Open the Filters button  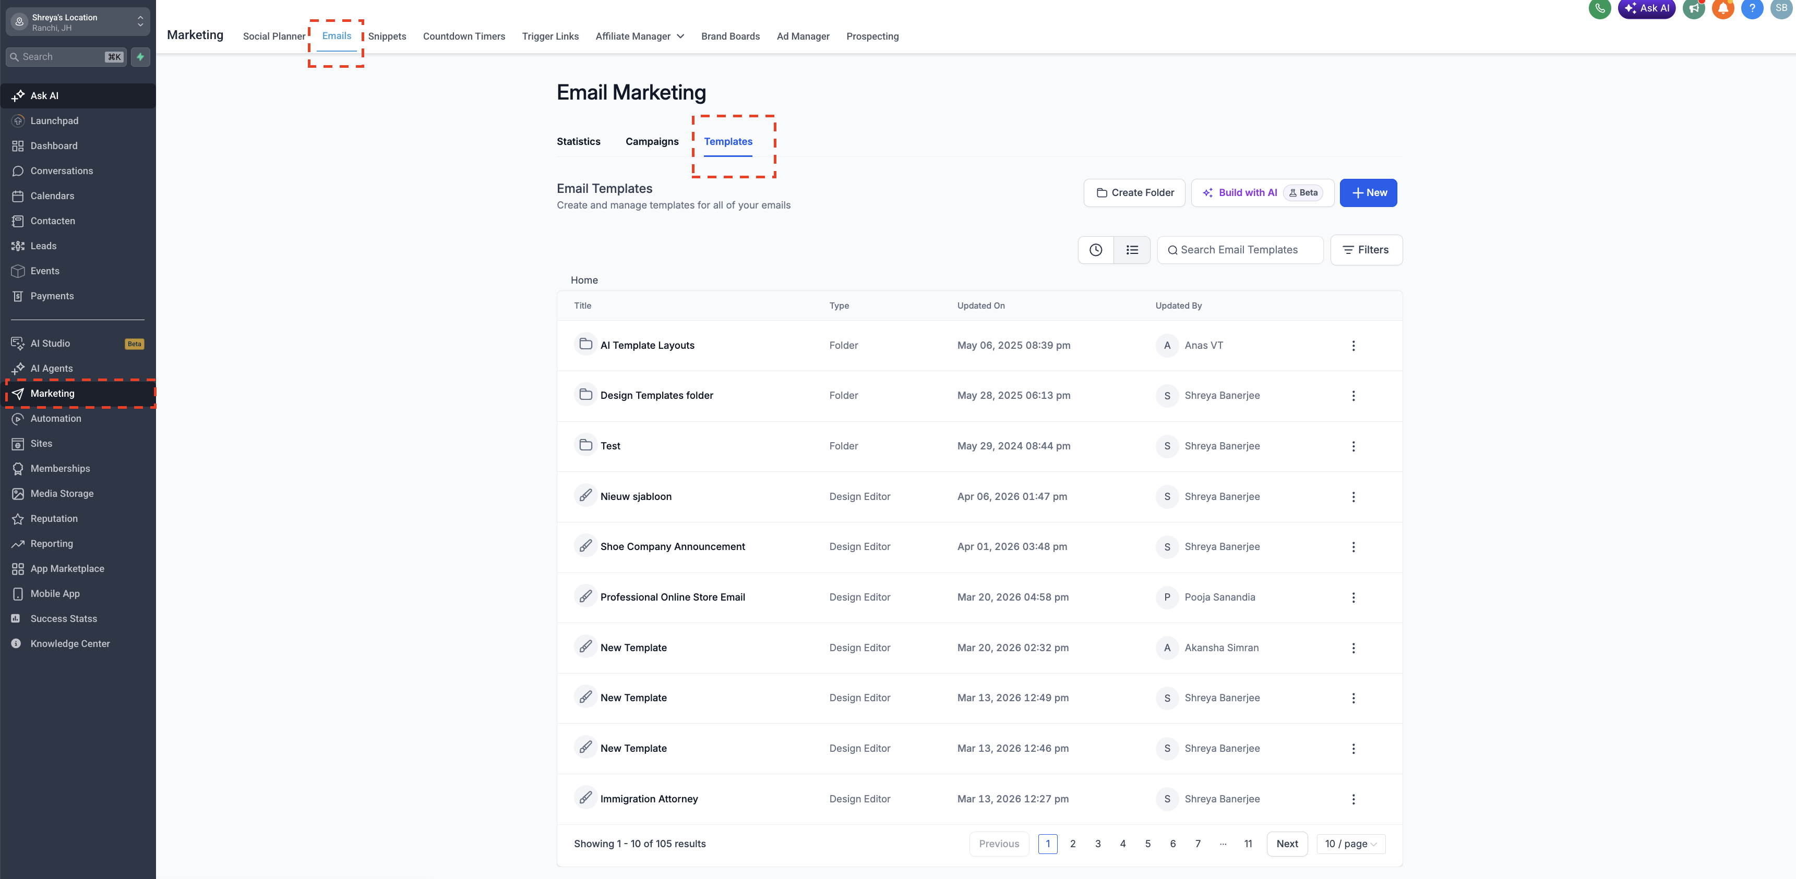(1366, 250)
